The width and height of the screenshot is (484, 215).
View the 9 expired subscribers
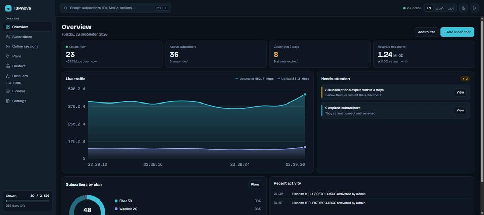[x=460, y=110]
